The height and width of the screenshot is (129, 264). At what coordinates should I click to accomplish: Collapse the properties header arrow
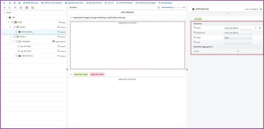[x=227, y=13]
